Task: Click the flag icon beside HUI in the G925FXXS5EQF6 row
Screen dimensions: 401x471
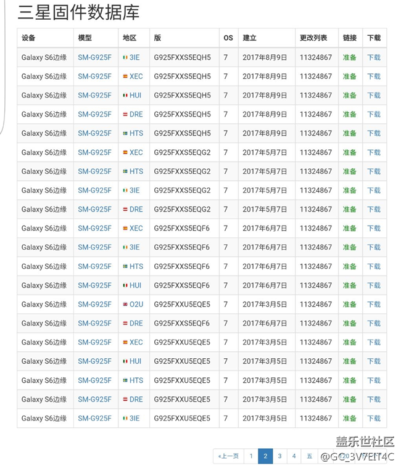Action: click(125, 285)
